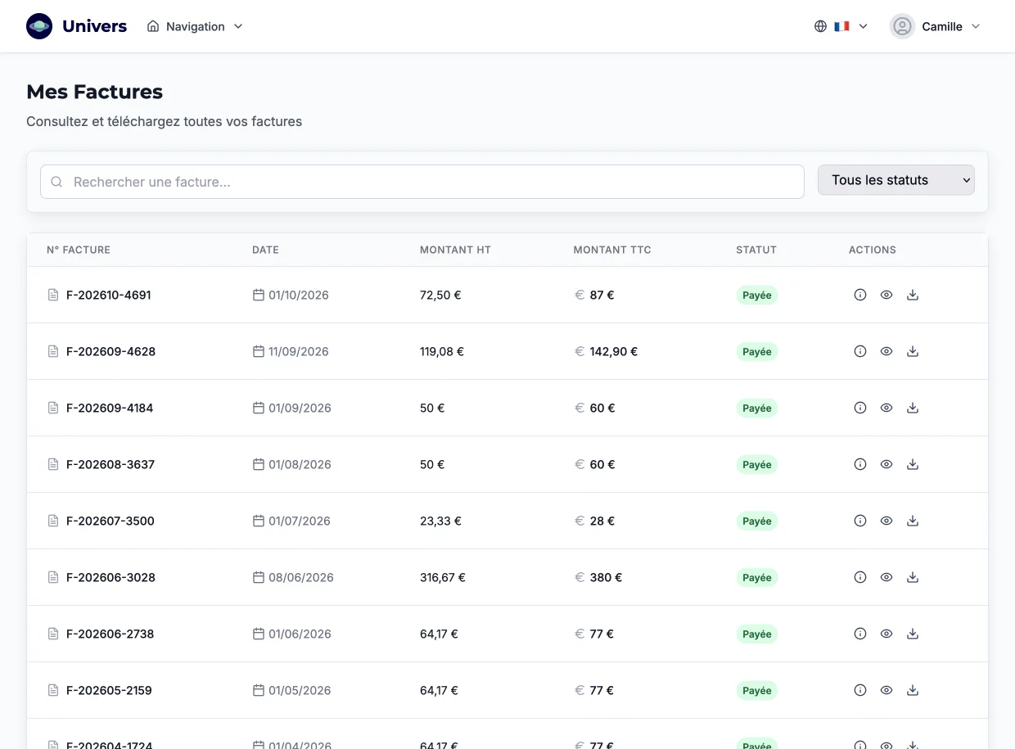Focus the Rechercher une facture search field
This screenshot has height=749, width=1015.
point(422,182)
